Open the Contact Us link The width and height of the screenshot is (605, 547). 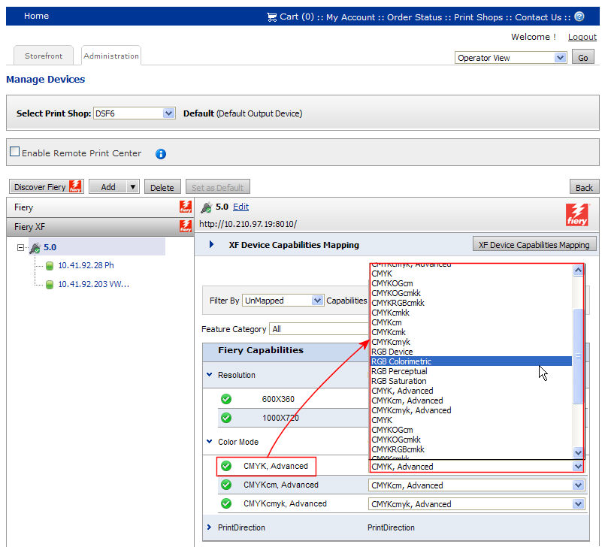pyautogui.click(x=538, y=17)
